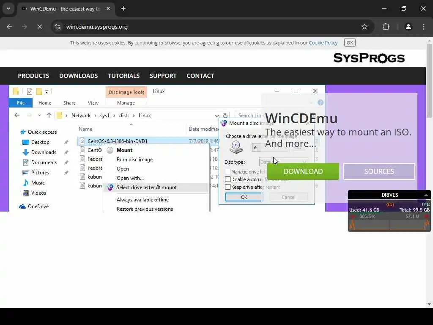Open the PRODUCTS navigation item

(x=33, y=76)
